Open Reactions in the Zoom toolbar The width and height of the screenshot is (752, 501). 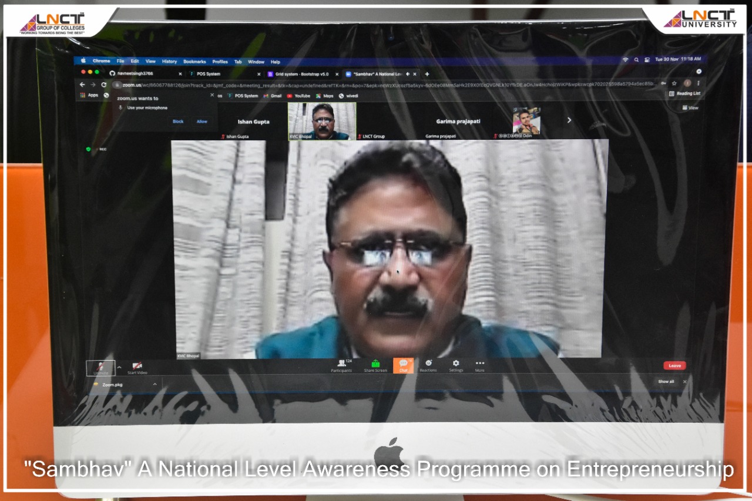[428, 366]
